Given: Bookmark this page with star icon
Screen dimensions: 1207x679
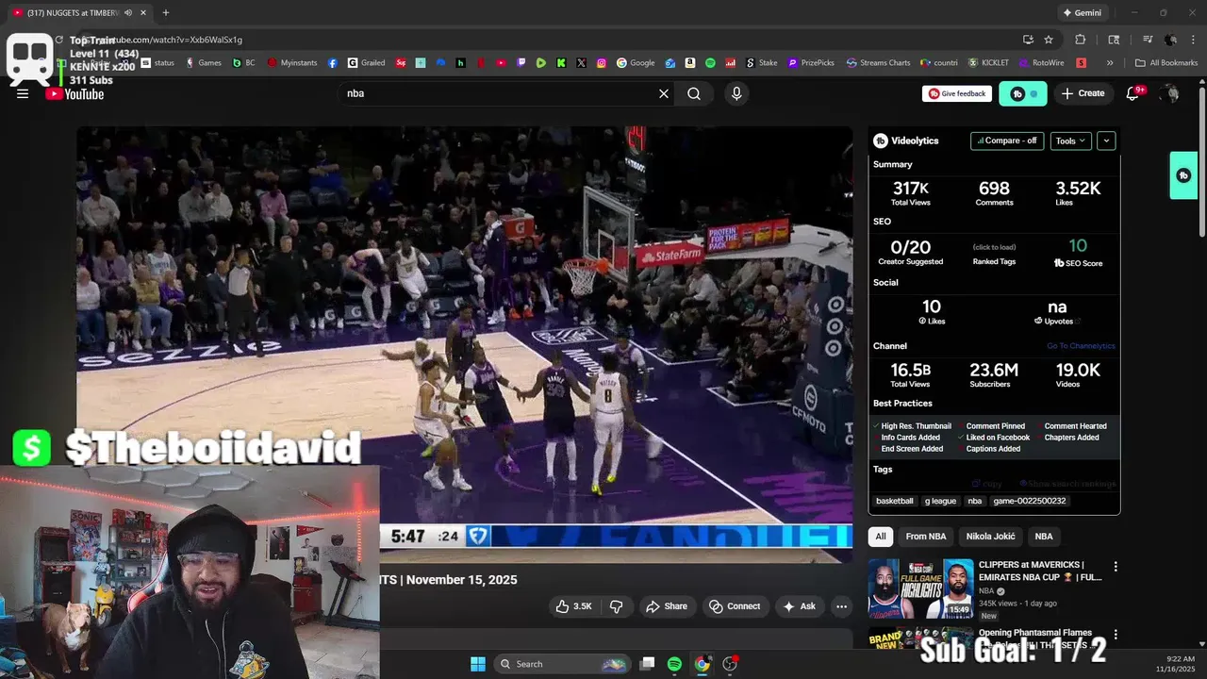Looking at the screenshot, I should (x=1049, y=40).
